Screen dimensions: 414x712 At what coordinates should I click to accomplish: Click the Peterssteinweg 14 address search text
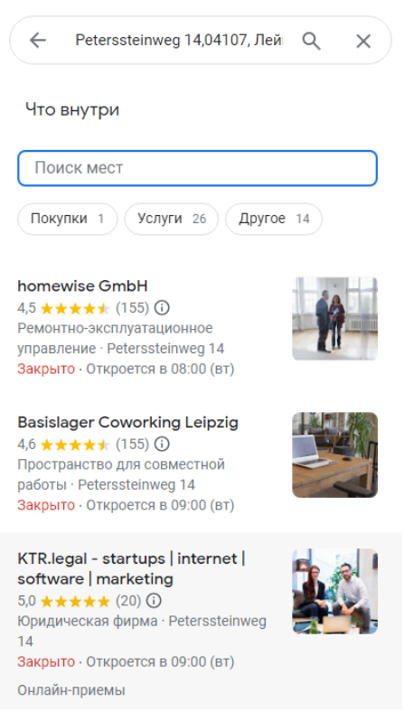tap(179, 41)
